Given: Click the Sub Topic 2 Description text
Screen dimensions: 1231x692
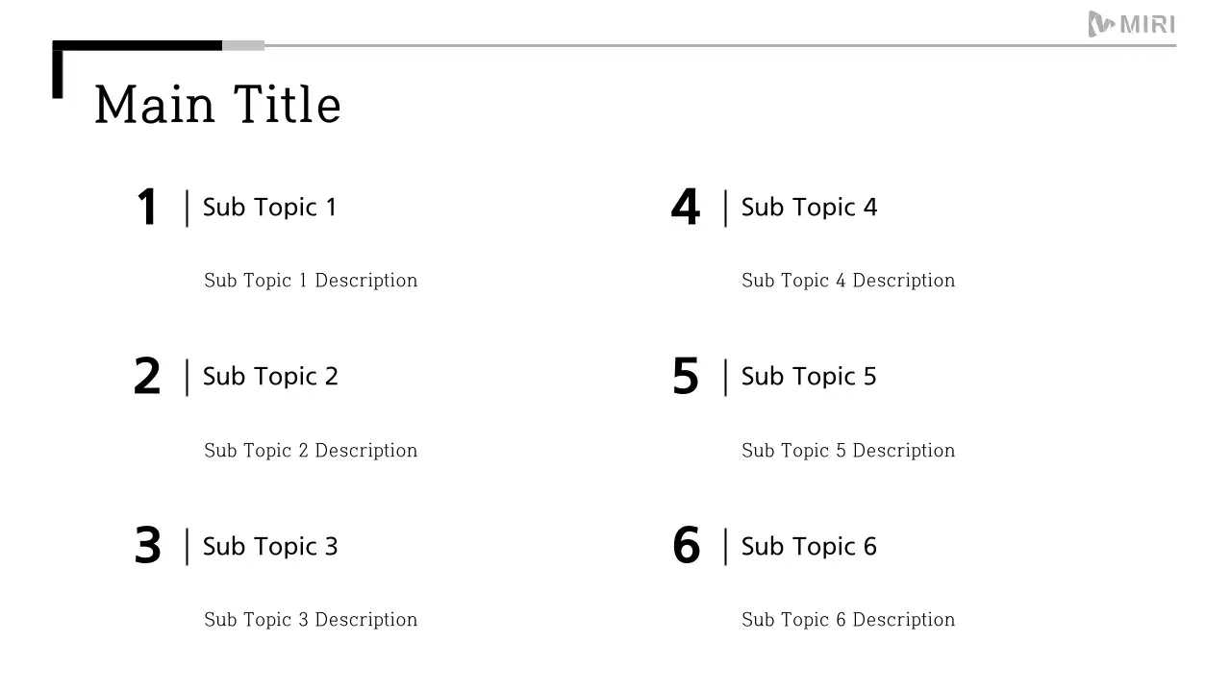Looking at the screenshot, I should (311, 451).
